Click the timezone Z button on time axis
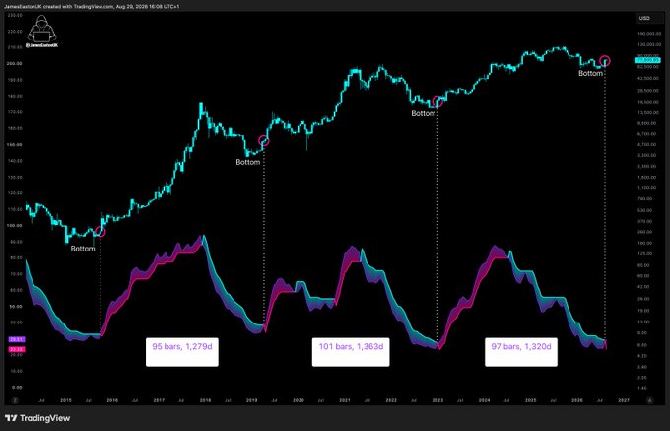The image size is (670, 431). click(x=15, y=400)
